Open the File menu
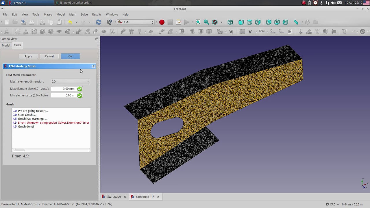The height and width of the screenshot is (208, 370). 5,14
